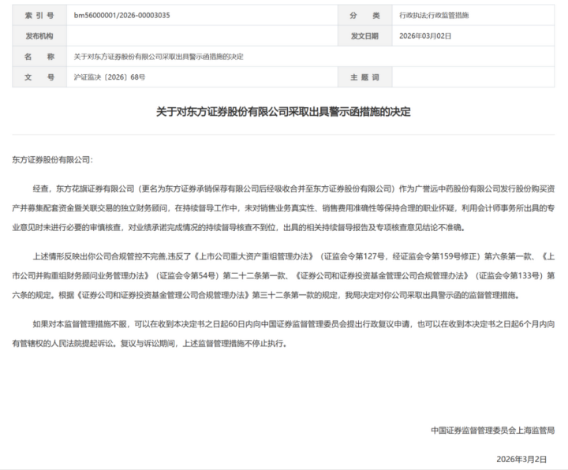Click the empty 主题词 value cell

click(473, 77)
